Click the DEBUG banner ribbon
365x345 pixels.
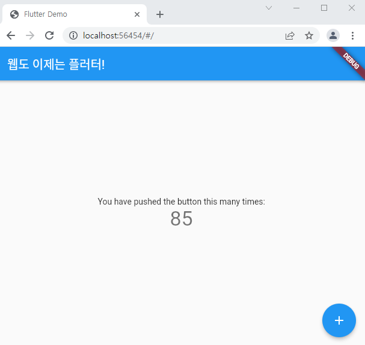coord(351,61)
